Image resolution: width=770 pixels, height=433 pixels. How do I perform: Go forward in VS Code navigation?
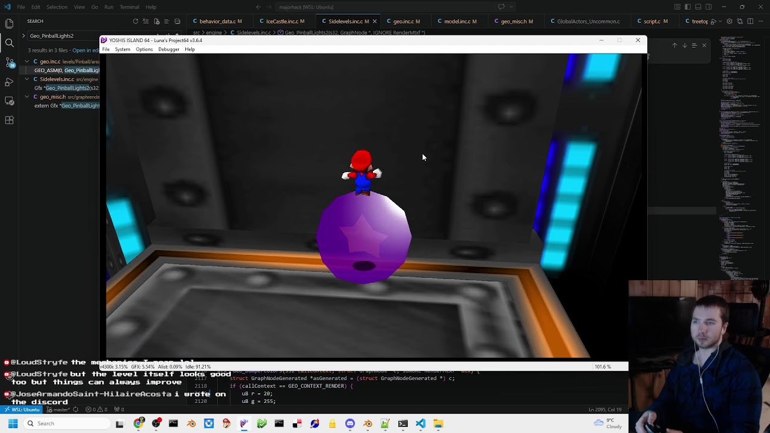point(268,7)
